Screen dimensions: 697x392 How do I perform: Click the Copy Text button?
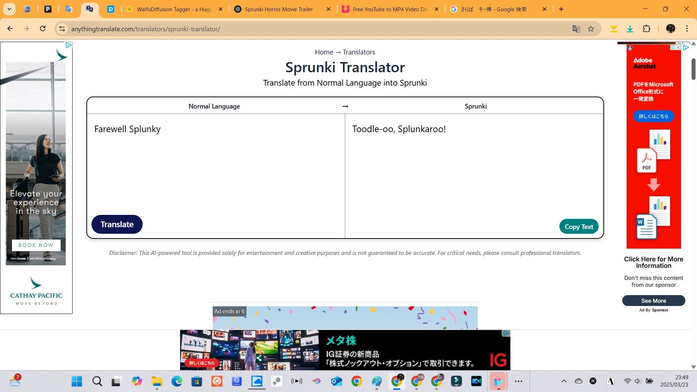click(x=579, y=226)
